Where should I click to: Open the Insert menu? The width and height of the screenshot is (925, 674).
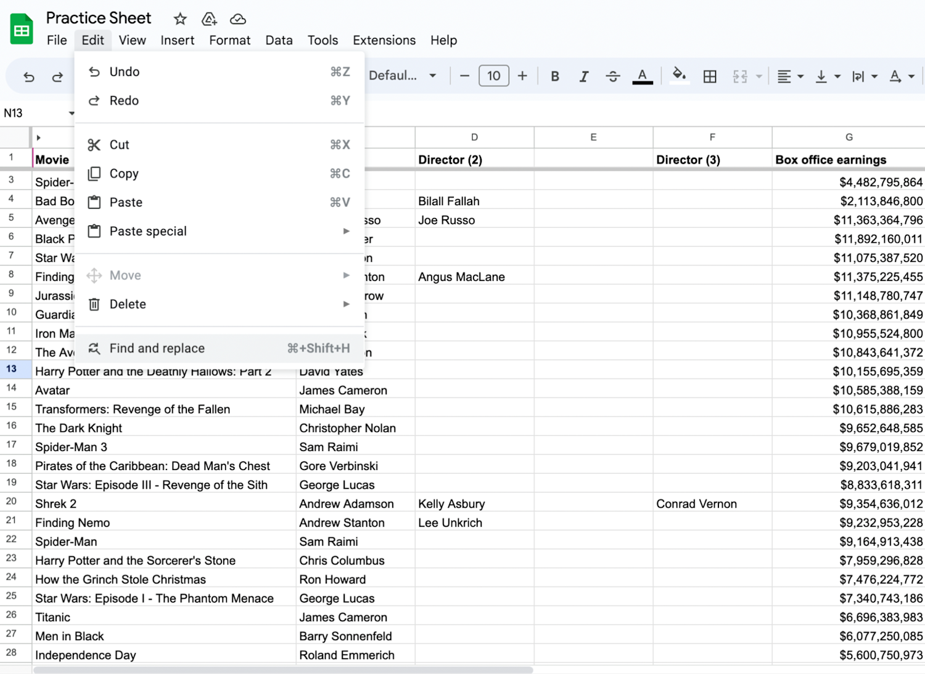178,40
